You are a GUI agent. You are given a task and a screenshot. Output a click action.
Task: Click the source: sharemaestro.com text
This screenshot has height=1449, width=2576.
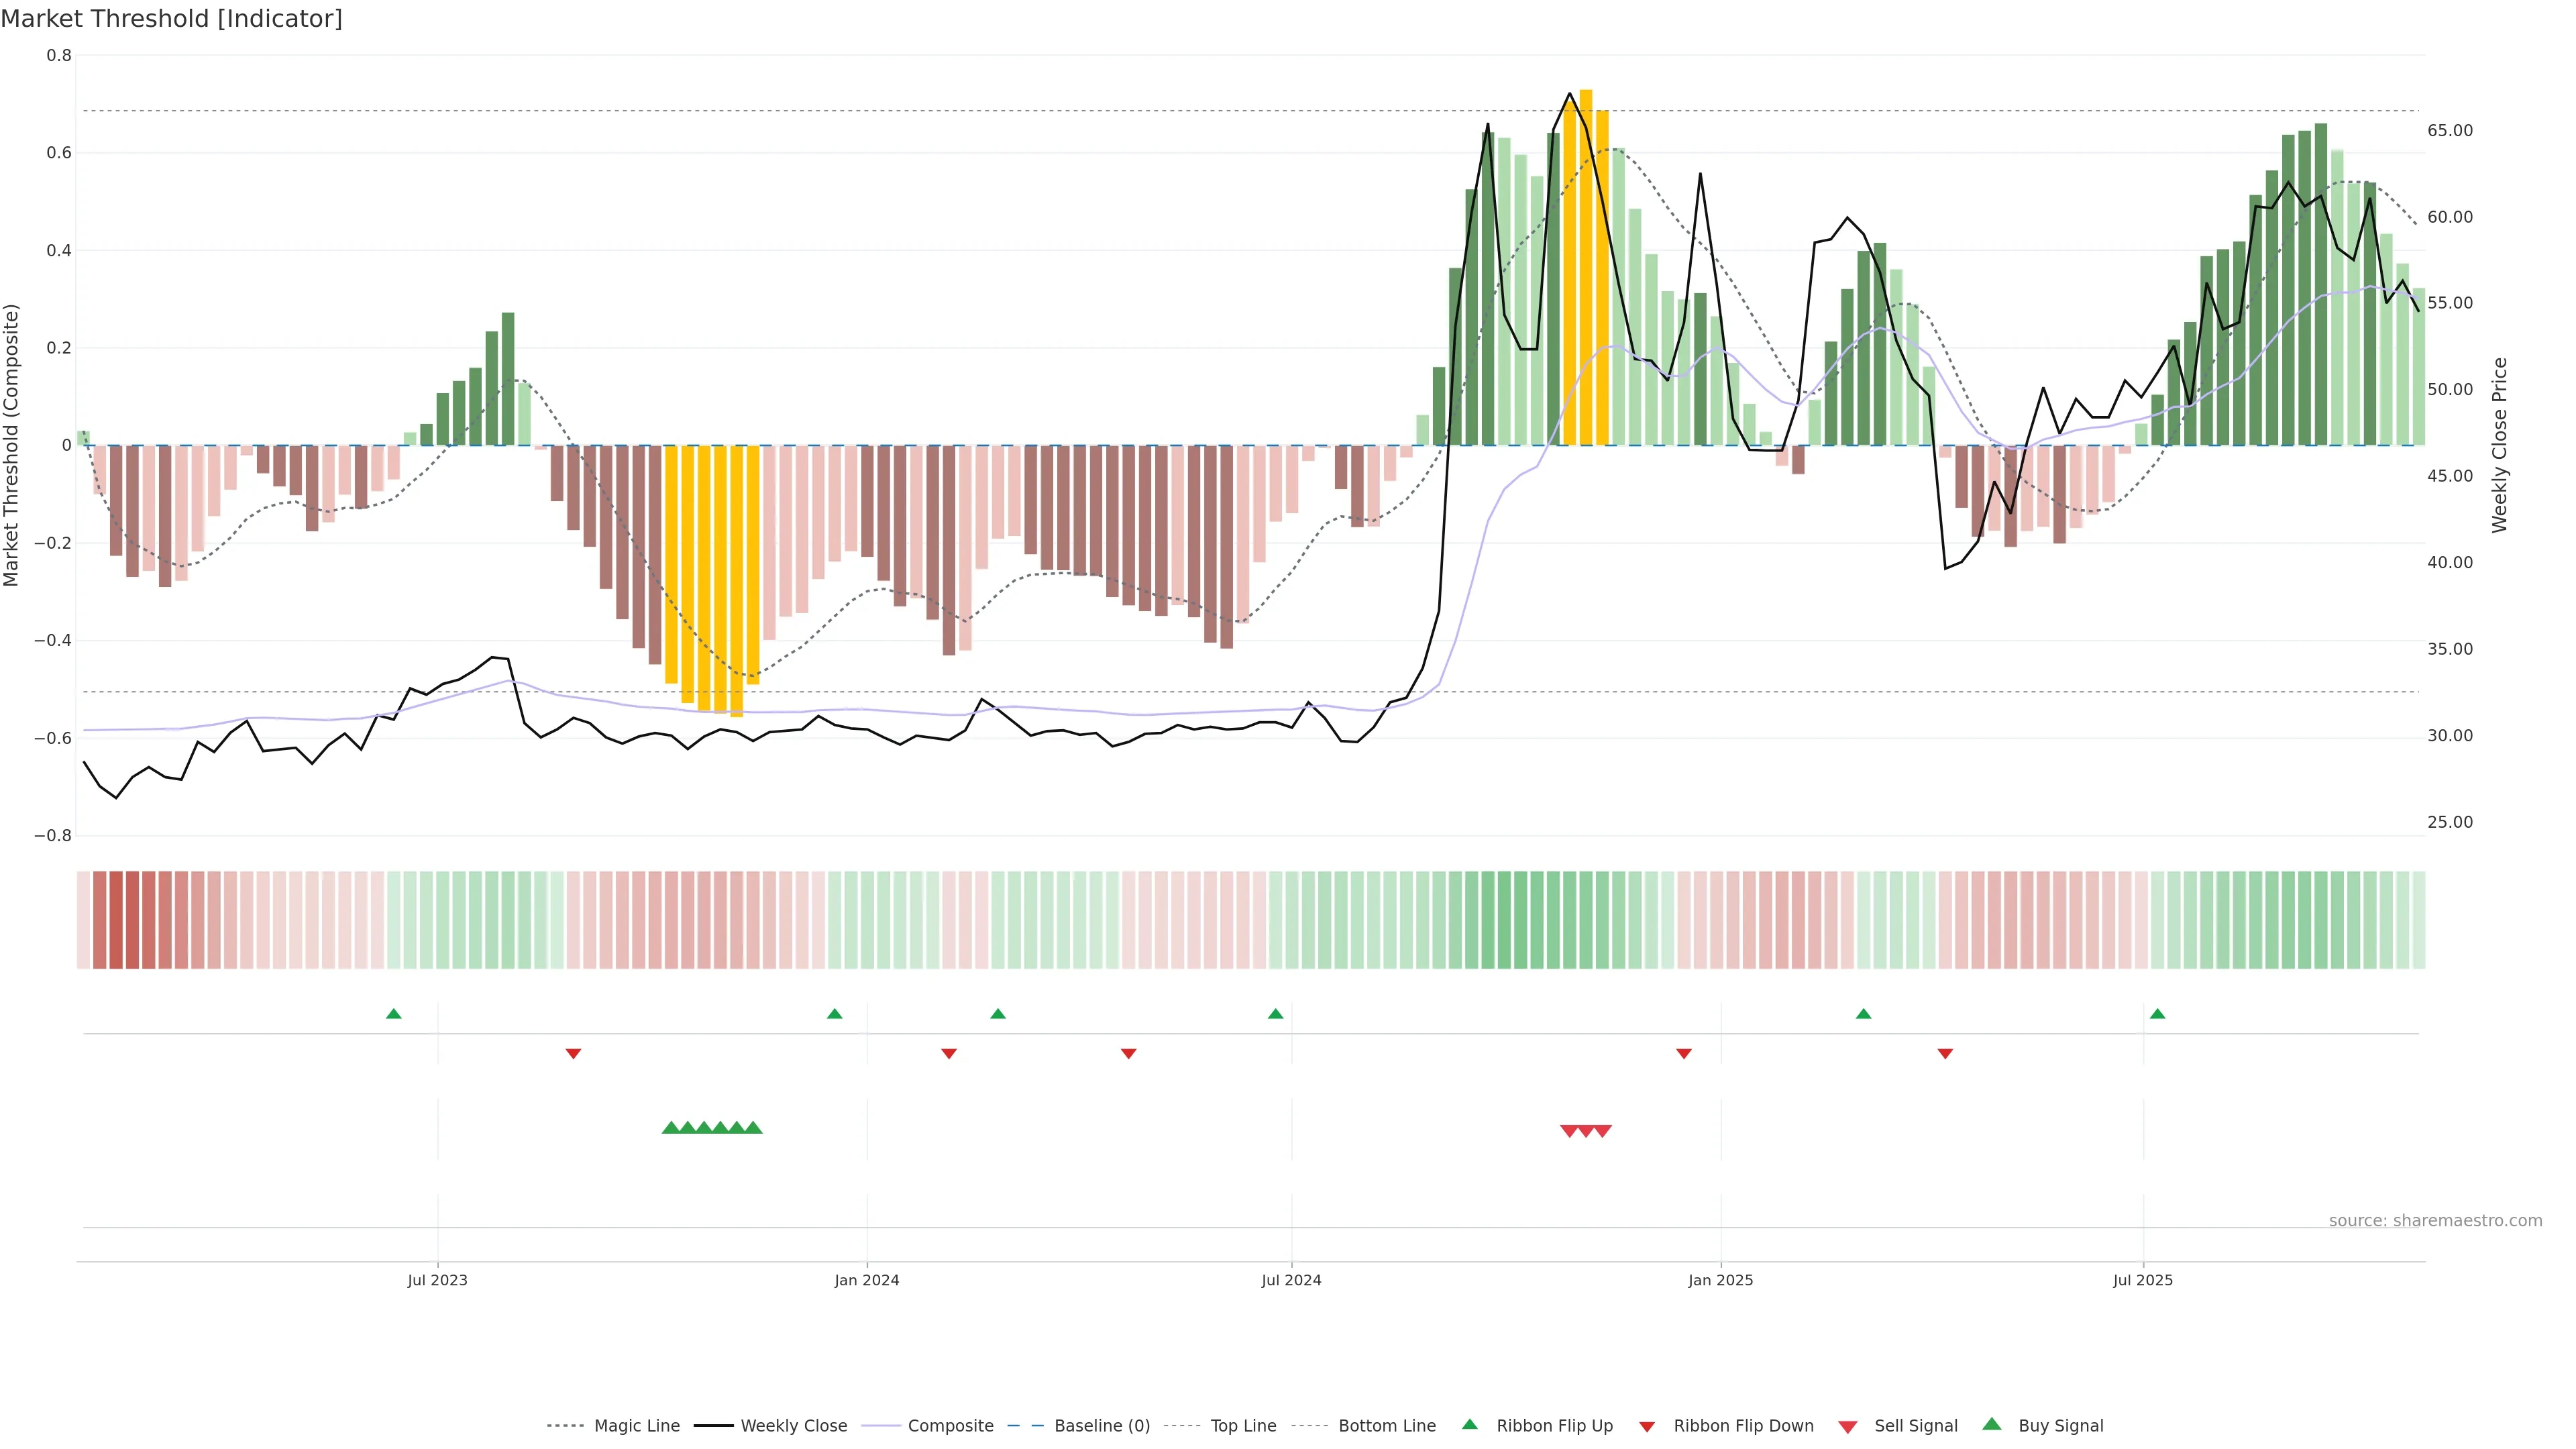tap(2435, 1221)
